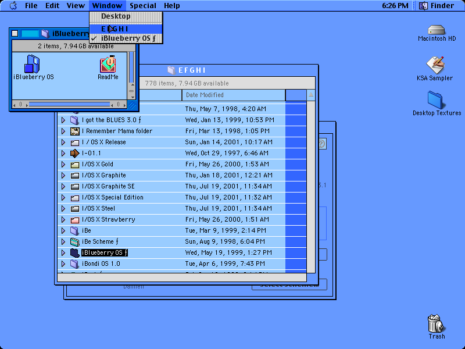
Task: Expand the iBondi OS 1.0 folder
Action: (63, 264)
